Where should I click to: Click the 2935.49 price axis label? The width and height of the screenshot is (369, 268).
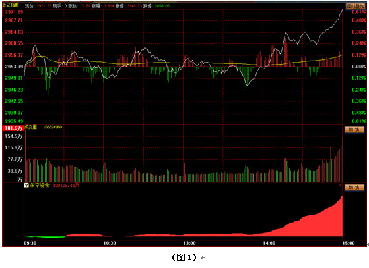pos(14,121)
